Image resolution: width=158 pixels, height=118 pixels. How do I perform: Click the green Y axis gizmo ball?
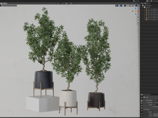[x=136, y=11]
